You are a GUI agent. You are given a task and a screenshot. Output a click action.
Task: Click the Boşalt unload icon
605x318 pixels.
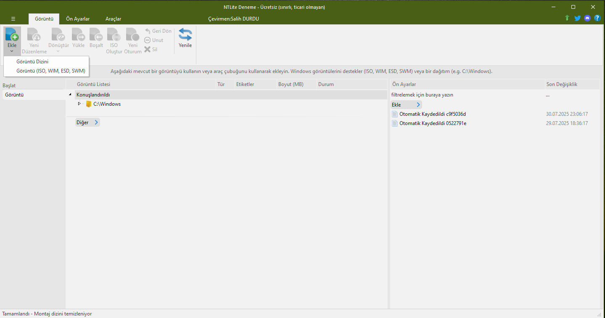(96, 34)
